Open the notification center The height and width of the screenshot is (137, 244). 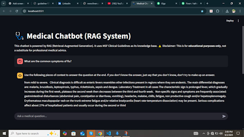[x=238, y=133]
